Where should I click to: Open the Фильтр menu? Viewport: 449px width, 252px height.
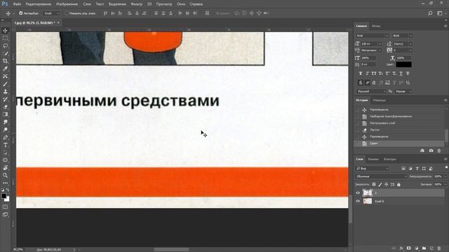pos(137,4)
